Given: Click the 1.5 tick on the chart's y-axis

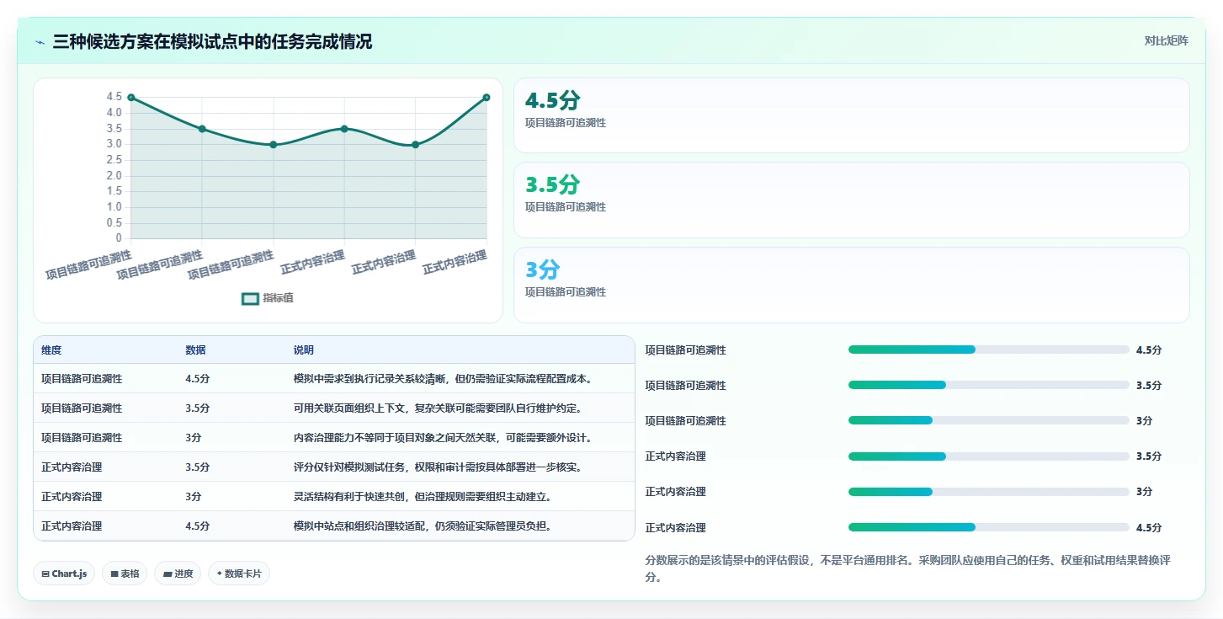Looking at the screenshot, I should 114,192.
